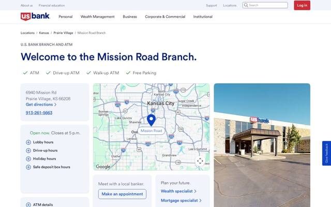Screen dimensions: 331x207
Task: Click the chevron next to Mortgage specialist
Action: (x=200, y=200)
